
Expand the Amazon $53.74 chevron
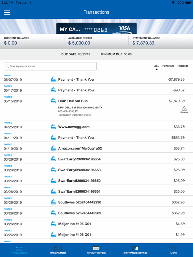(x=185, y=148)
